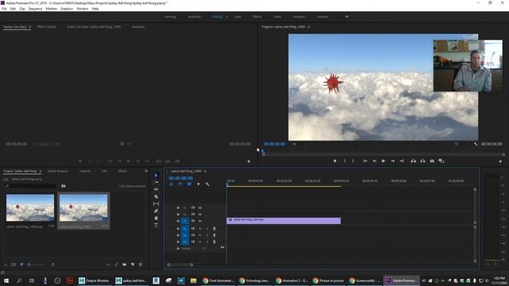Open the workspace overflow chevron menu

[x=347, y=17]
